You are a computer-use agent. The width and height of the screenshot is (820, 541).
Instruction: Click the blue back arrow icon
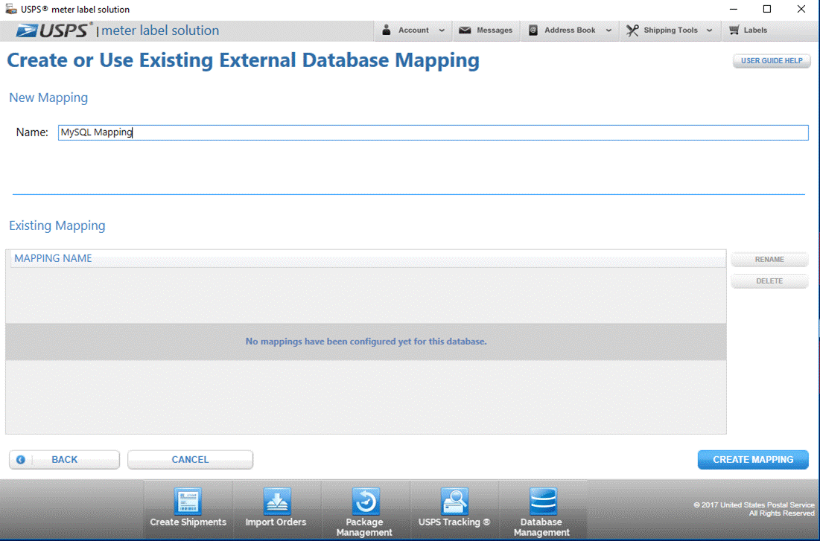21,459
